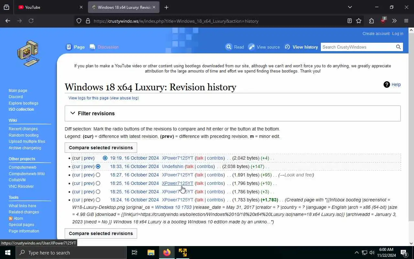Open Task View on taskbar
Viewport: 414px width, 259px height.
135,253
